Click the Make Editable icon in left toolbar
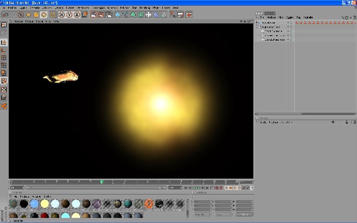 click(x=4, y=25)
